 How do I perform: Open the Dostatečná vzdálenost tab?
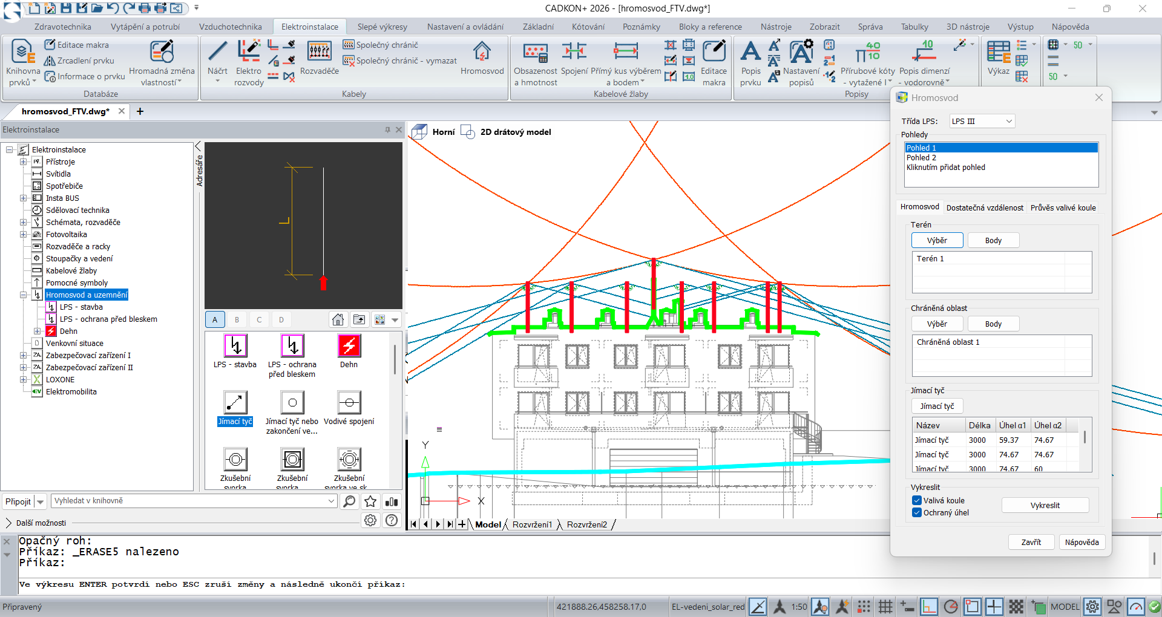985,207
